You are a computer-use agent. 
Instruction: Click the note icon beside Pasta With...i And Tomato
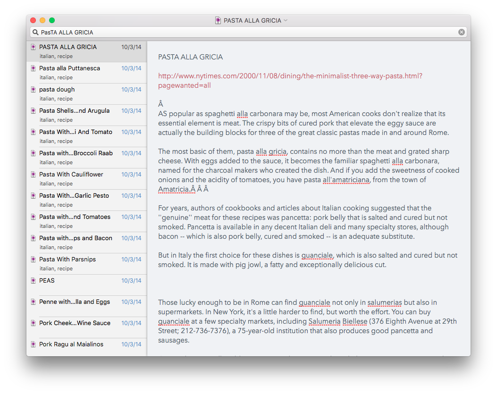point(34,132)
